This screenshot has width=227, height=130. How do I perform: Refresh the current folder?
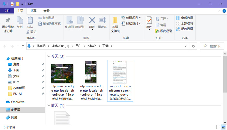pyautogui.click(x=193, y=46)
